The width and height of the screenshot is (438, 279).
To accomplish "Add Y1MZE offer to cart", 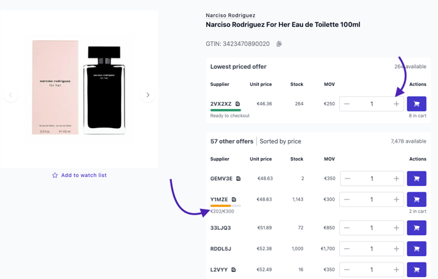I will coord(416,199).
